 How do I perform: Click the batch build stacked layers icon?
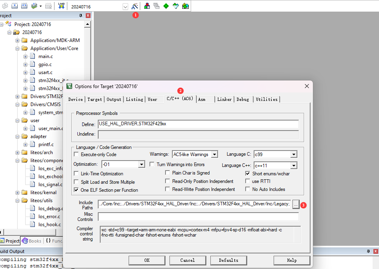[34, 6]
